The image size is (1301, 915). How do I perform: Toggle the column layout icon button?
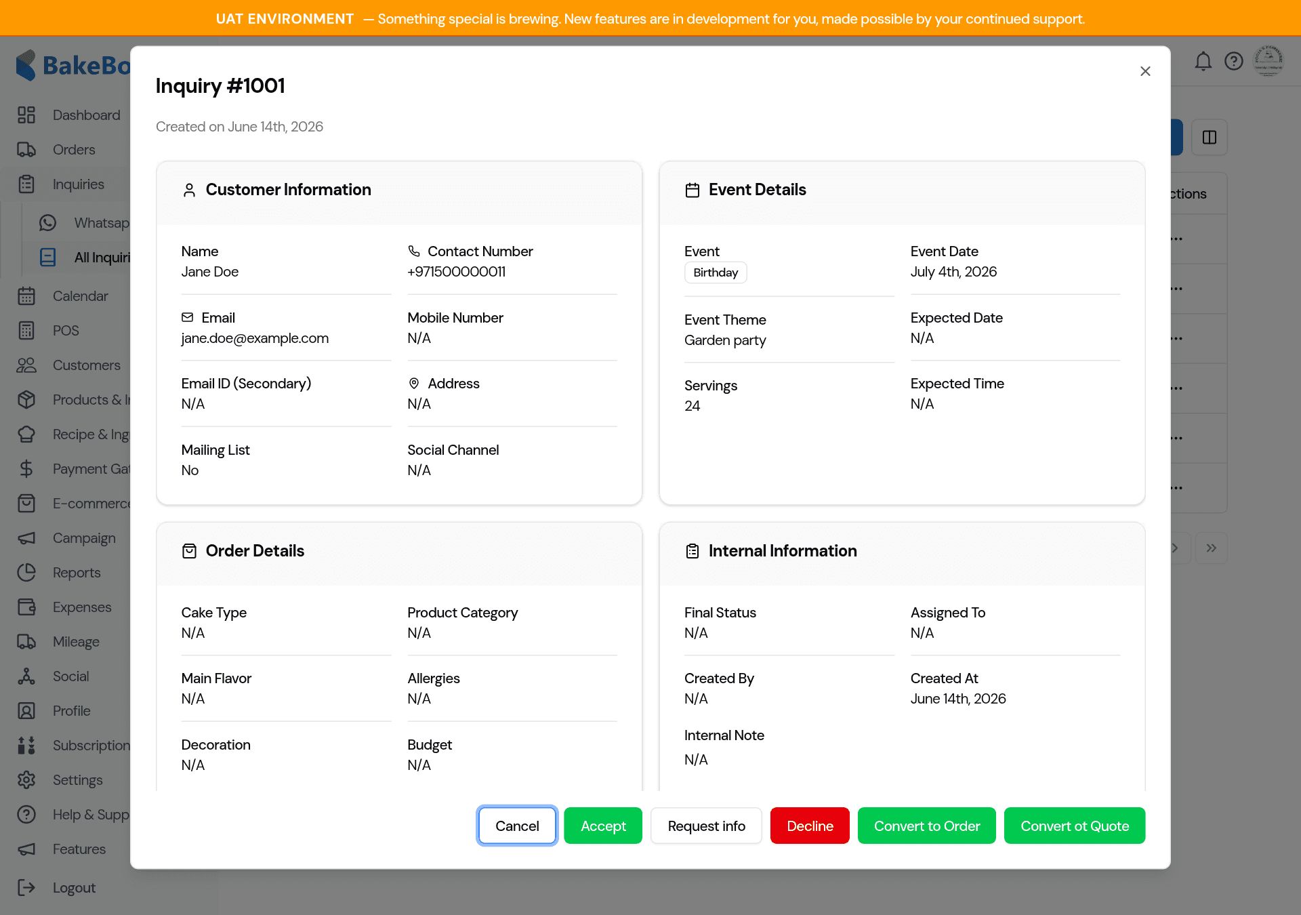pyautogui.click(x=1210, y=138)
